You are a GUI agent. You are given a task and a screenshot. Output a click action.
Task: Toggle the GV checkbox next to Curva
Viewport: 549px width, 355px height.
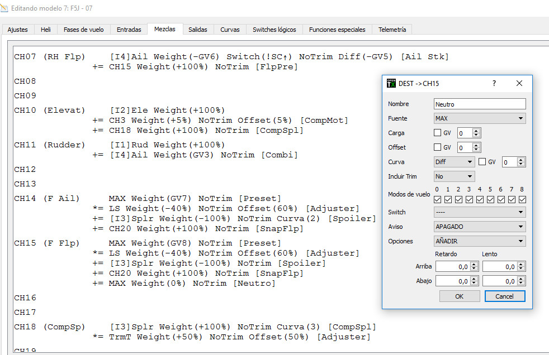(482, 162)
